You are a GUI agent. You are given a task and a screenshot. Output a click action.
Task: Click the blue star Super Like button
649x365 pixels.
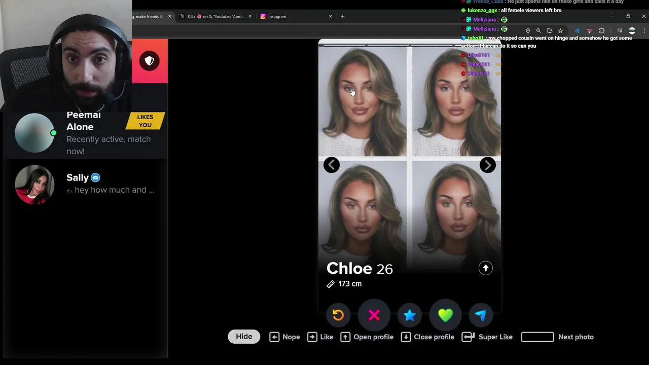pyautogui.click(x=410, y=315)
